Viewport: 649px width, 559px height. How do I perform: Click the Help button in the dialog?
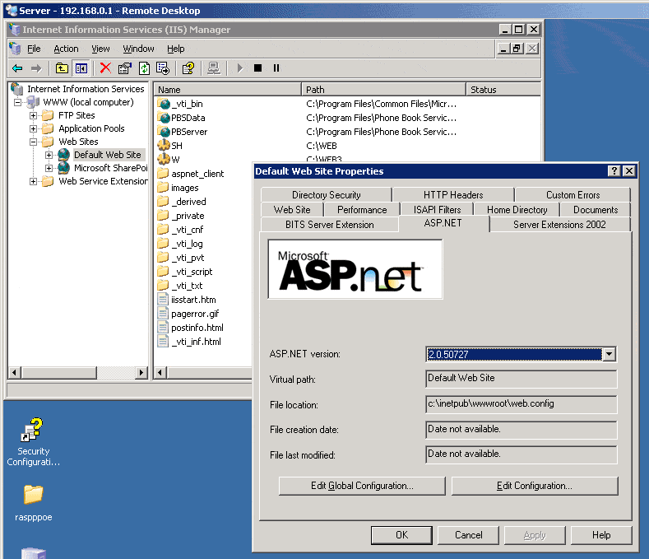click(x=601, y=535)
